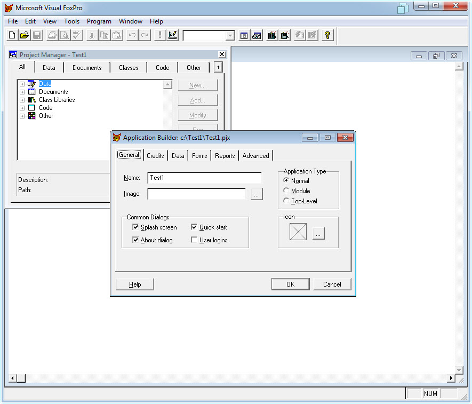
Task: Click the Report wizard toolbar icon
Action: click(284, 35)
